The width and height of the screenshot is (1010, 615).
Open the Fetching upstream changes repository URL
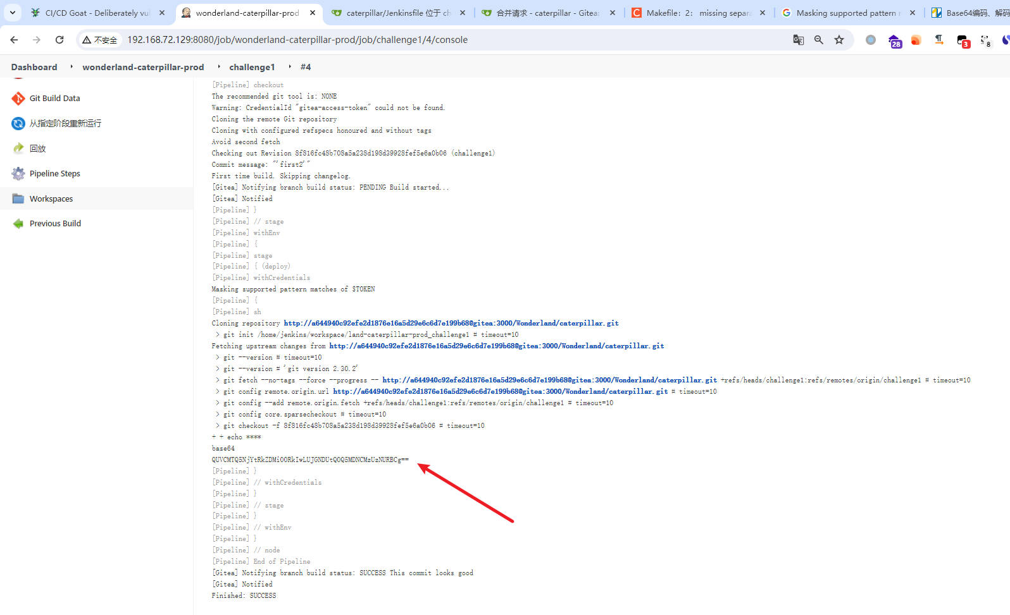(496, 346)
